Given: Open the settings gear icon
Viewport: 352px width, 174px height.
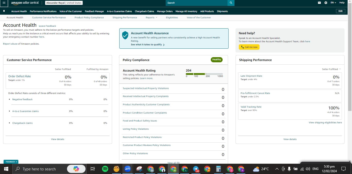Looking at the screenshot, I should click(x=326, y=3).
